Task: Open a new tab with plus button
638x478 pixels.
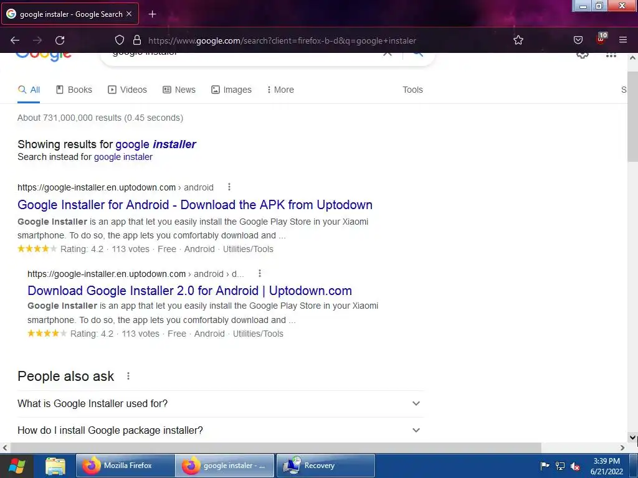Action: (152, 14)
